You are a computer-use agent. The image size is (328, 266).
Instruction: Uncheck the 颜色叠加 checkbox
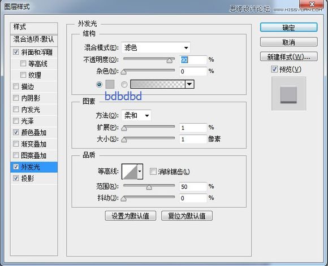pos(16,132)
